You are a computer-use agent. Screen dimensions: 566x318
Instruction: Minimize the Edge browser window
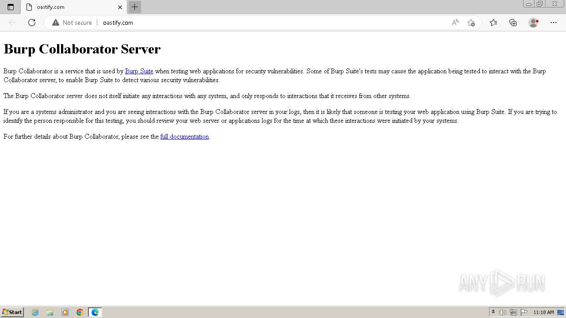click(528, 4)
